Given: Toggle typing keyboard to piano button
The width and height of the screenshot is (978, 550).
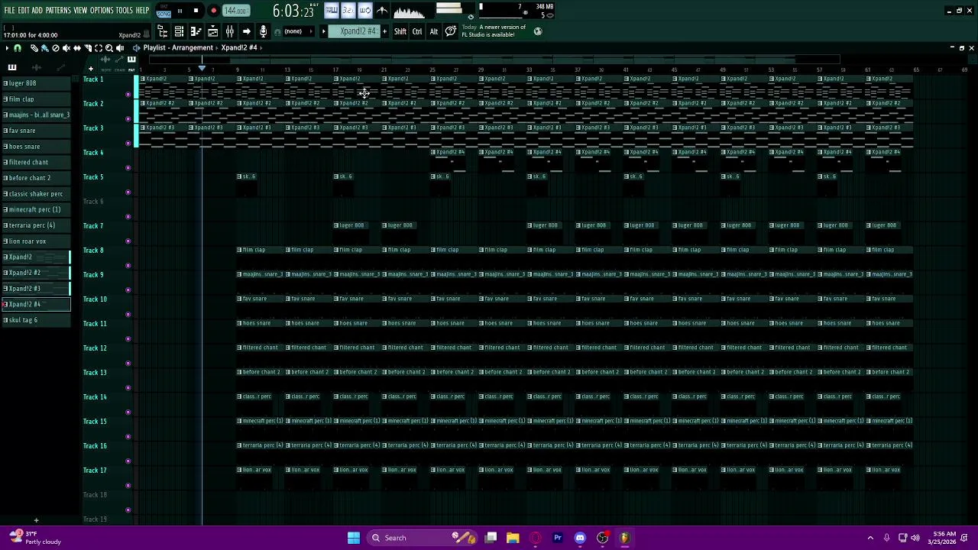Looking at the screenshot, I should click(331, 11).
